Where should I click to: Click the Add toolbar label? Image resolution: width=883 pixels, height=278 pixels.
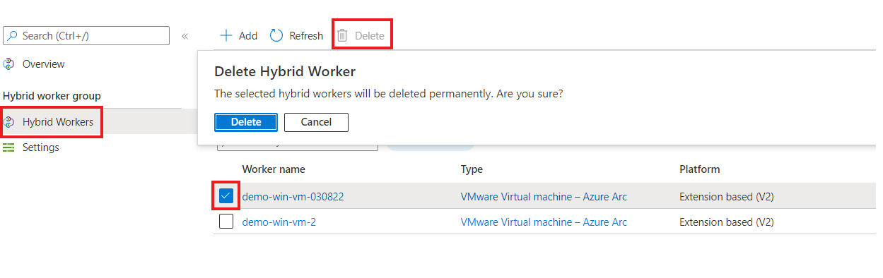(x=248, y=36)
